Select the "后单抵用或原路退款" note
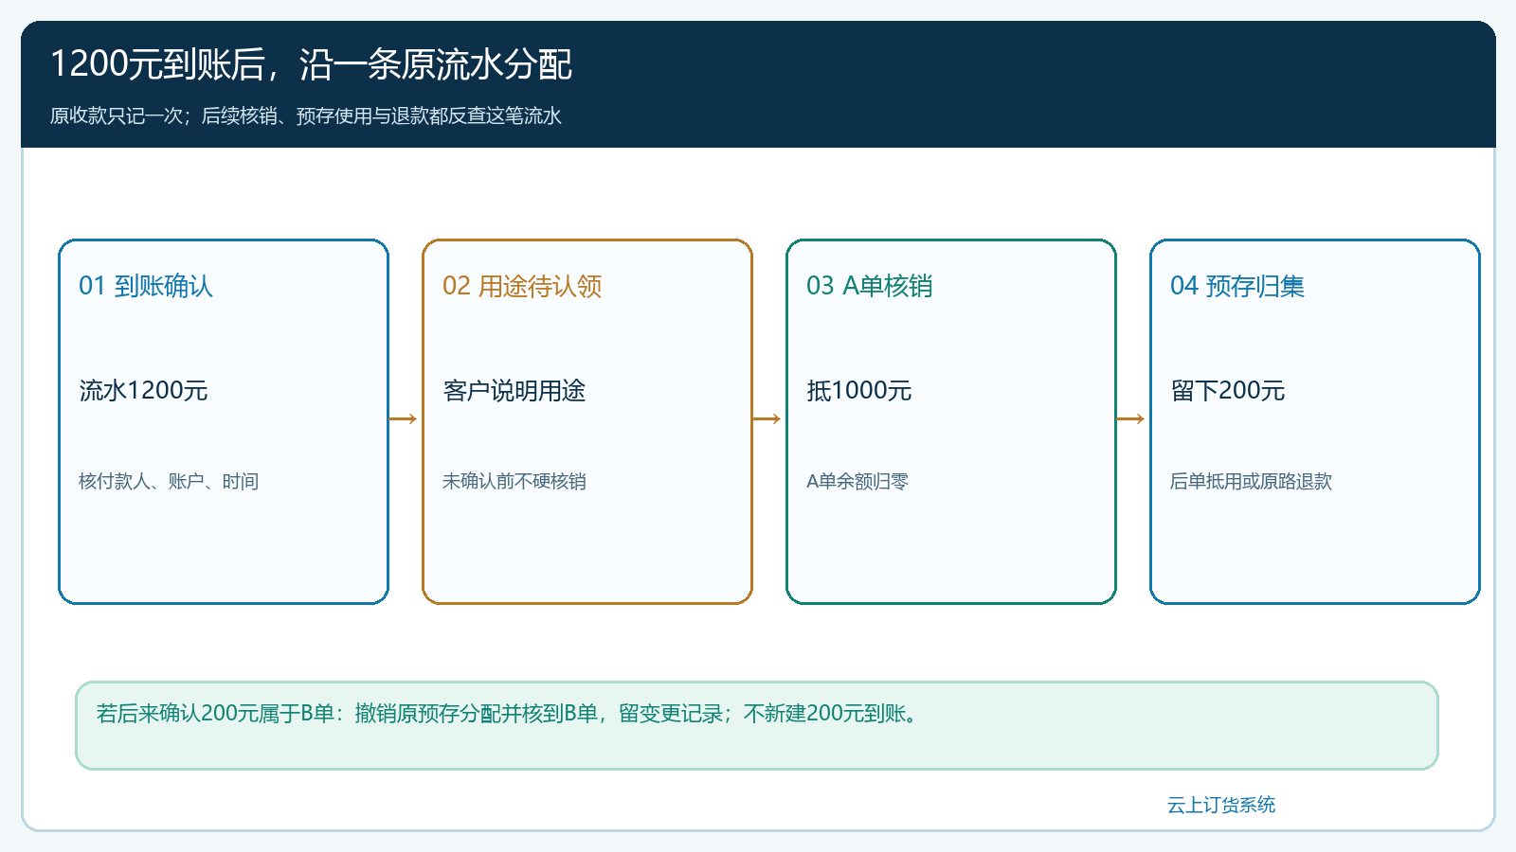This screenshot has height=852, width=1516. [x=1251, y=481]
